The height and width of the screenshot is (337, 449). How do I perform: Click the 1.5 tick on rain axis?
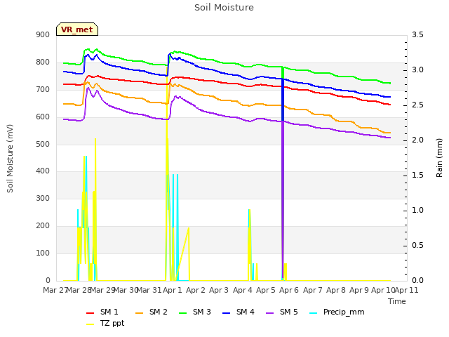[x=417, y=176]
